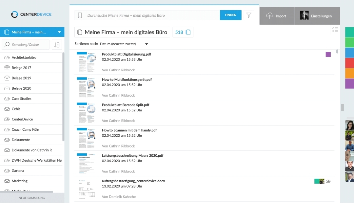This screenshot has height=203, width=354.
Task: Focus the Sammlung/Ordner search field
Action: [26, 45]
